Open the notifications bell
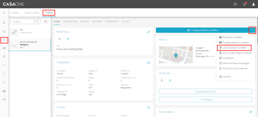The image size is (258, 117). (x=244, y=4)
